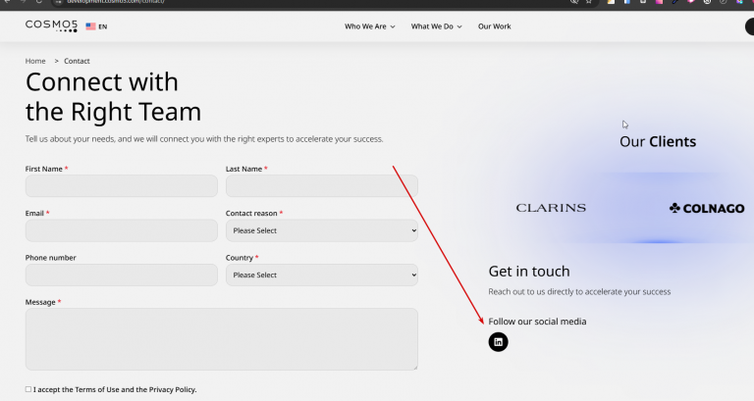
Task: Click the Contact breadcrumb item
Action: tap(77, 61)
